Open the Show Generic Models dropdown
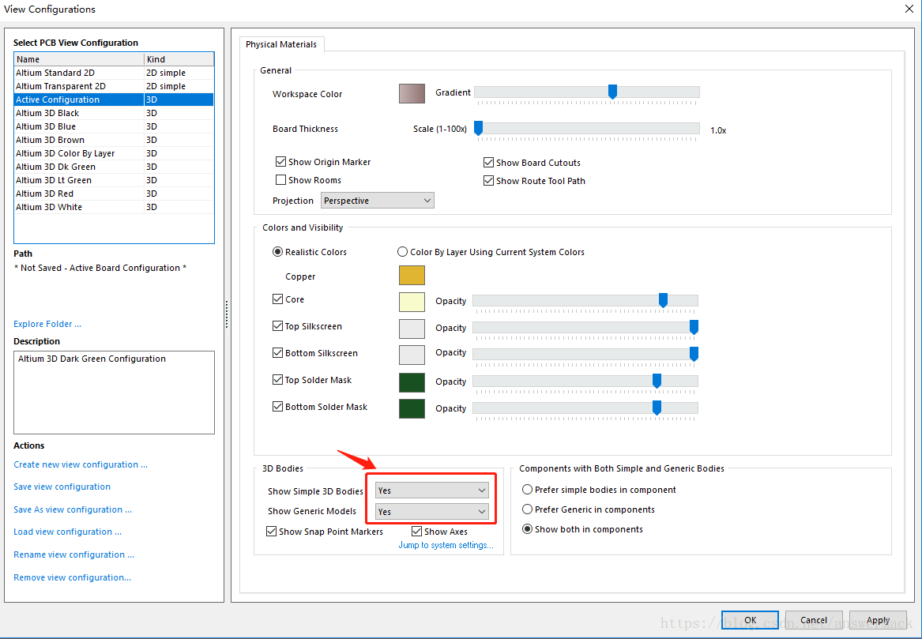The width and height of the screenshot is (922, 639). coord(431,512)
